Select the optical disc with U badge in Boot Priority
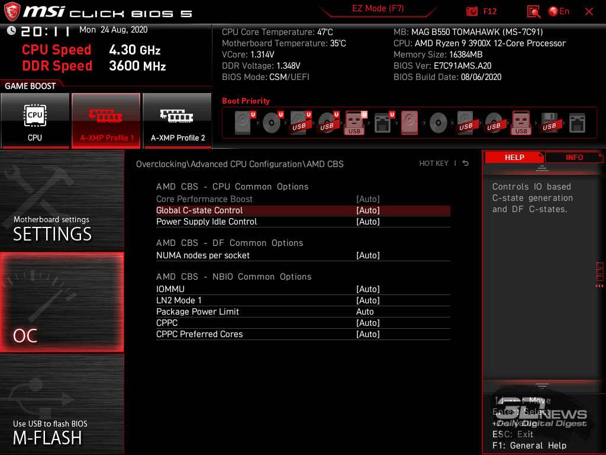The height and width of the screenshot is (455, 606). coord(272,123)
